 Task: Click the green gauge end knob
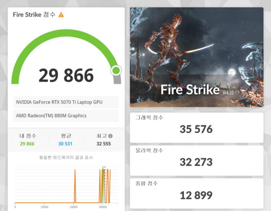116,70
